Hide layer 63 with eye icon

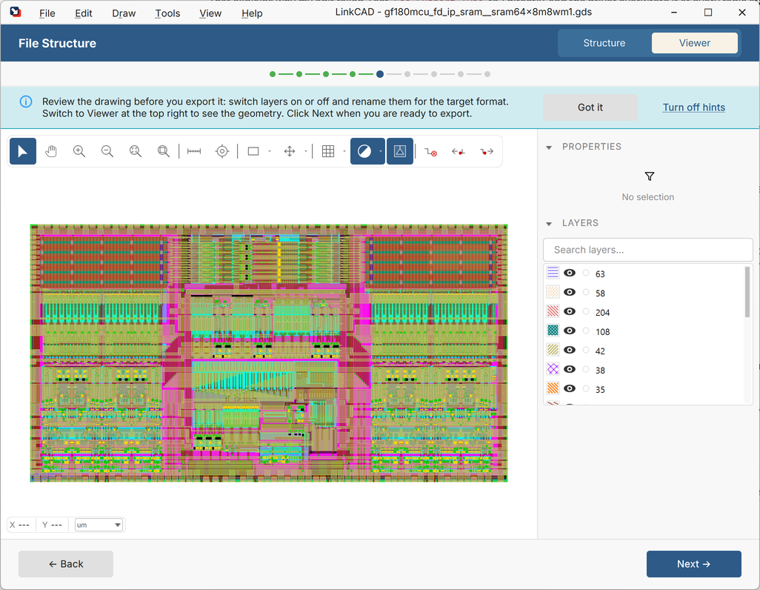(x=570, y=274)
